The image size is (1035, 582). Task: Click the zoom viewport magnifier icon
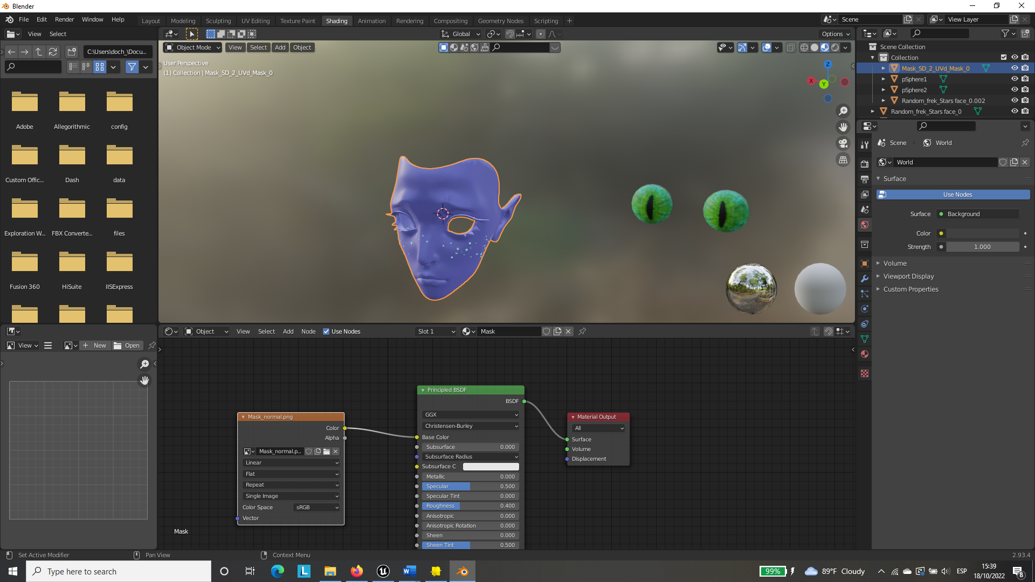pos(843,111)
